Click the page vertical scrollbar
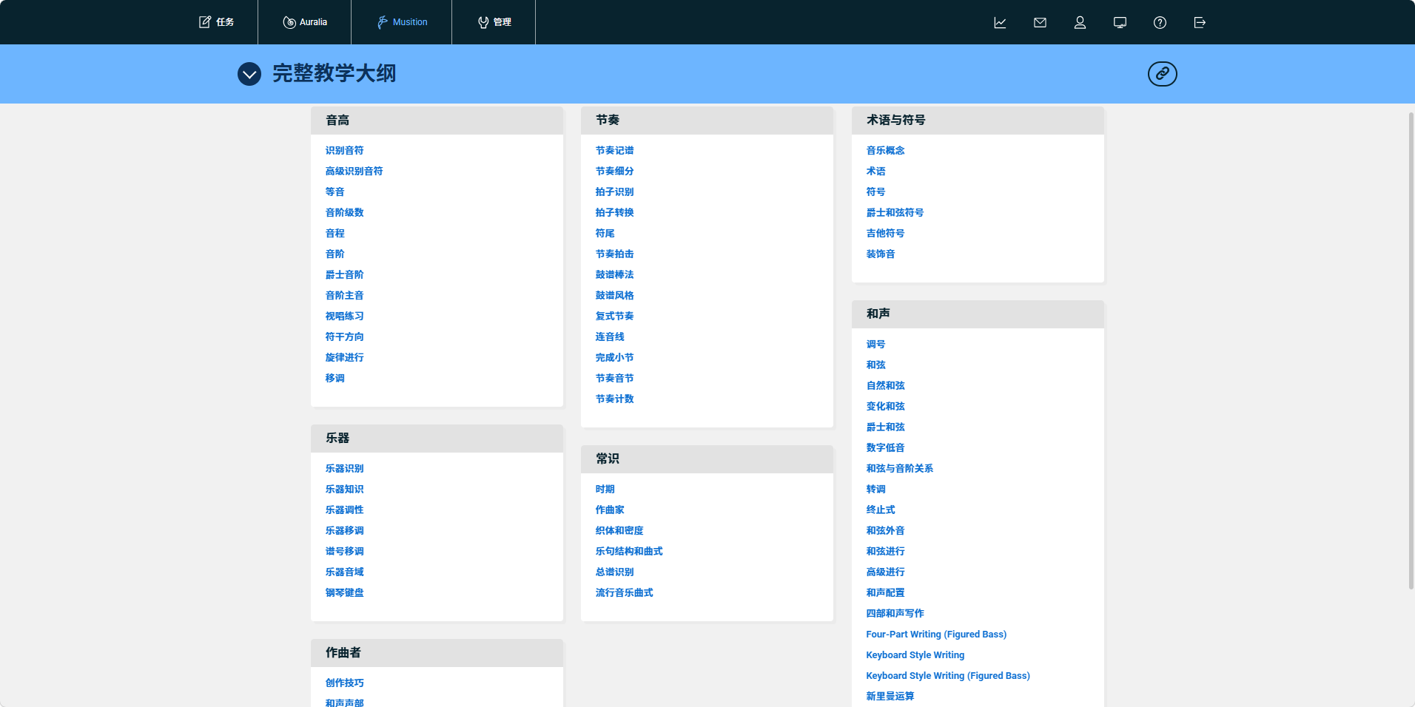1415x707 pixels. click(x=1411, y=351)
